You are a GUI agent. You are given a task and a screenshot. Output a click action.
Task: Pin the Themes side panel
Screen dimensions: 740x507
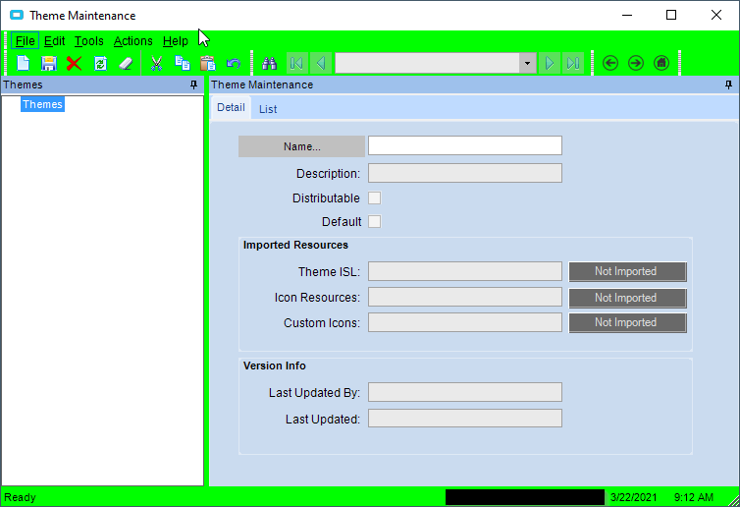(x=193, y=84)
